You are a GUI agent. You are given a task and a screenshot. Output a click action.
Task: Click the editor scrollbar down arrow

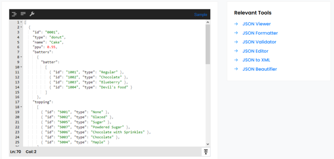click(208, 144)
